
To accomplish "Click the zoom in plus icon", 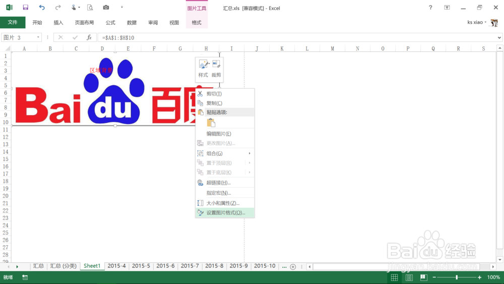I will (480, 277).
